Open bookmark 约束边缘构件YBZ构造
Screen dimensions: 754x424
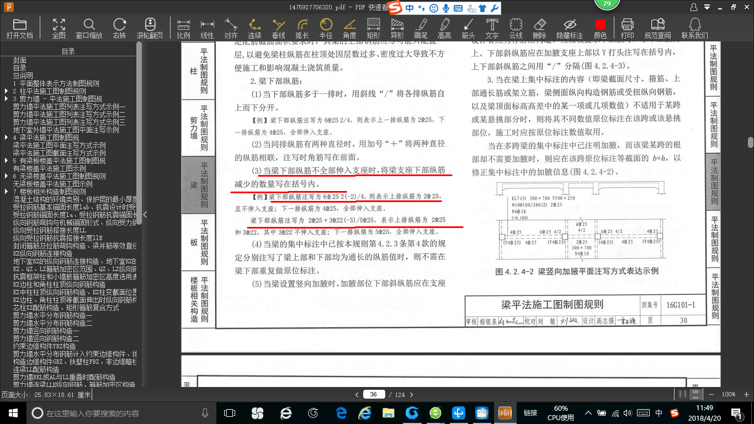click(x=45, y=346)
